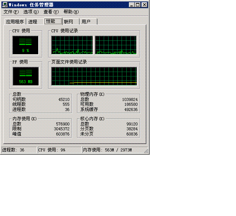236x216 pixels.
Task: Close the Task Manager window
Action: (x=144, y=5)
